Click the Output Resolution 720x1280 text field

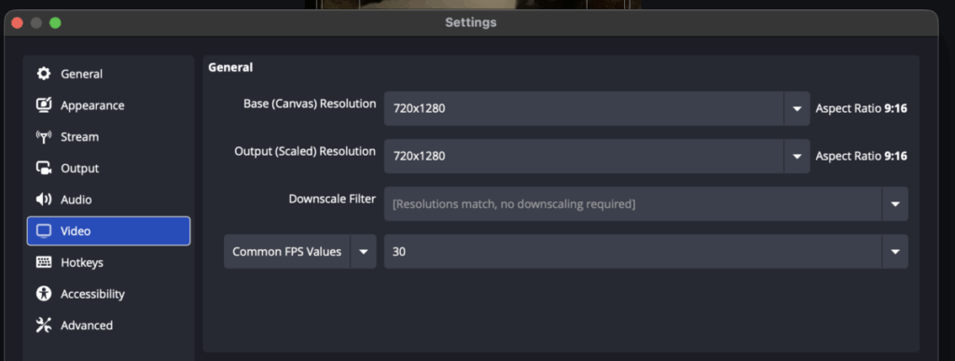(584, 157)
